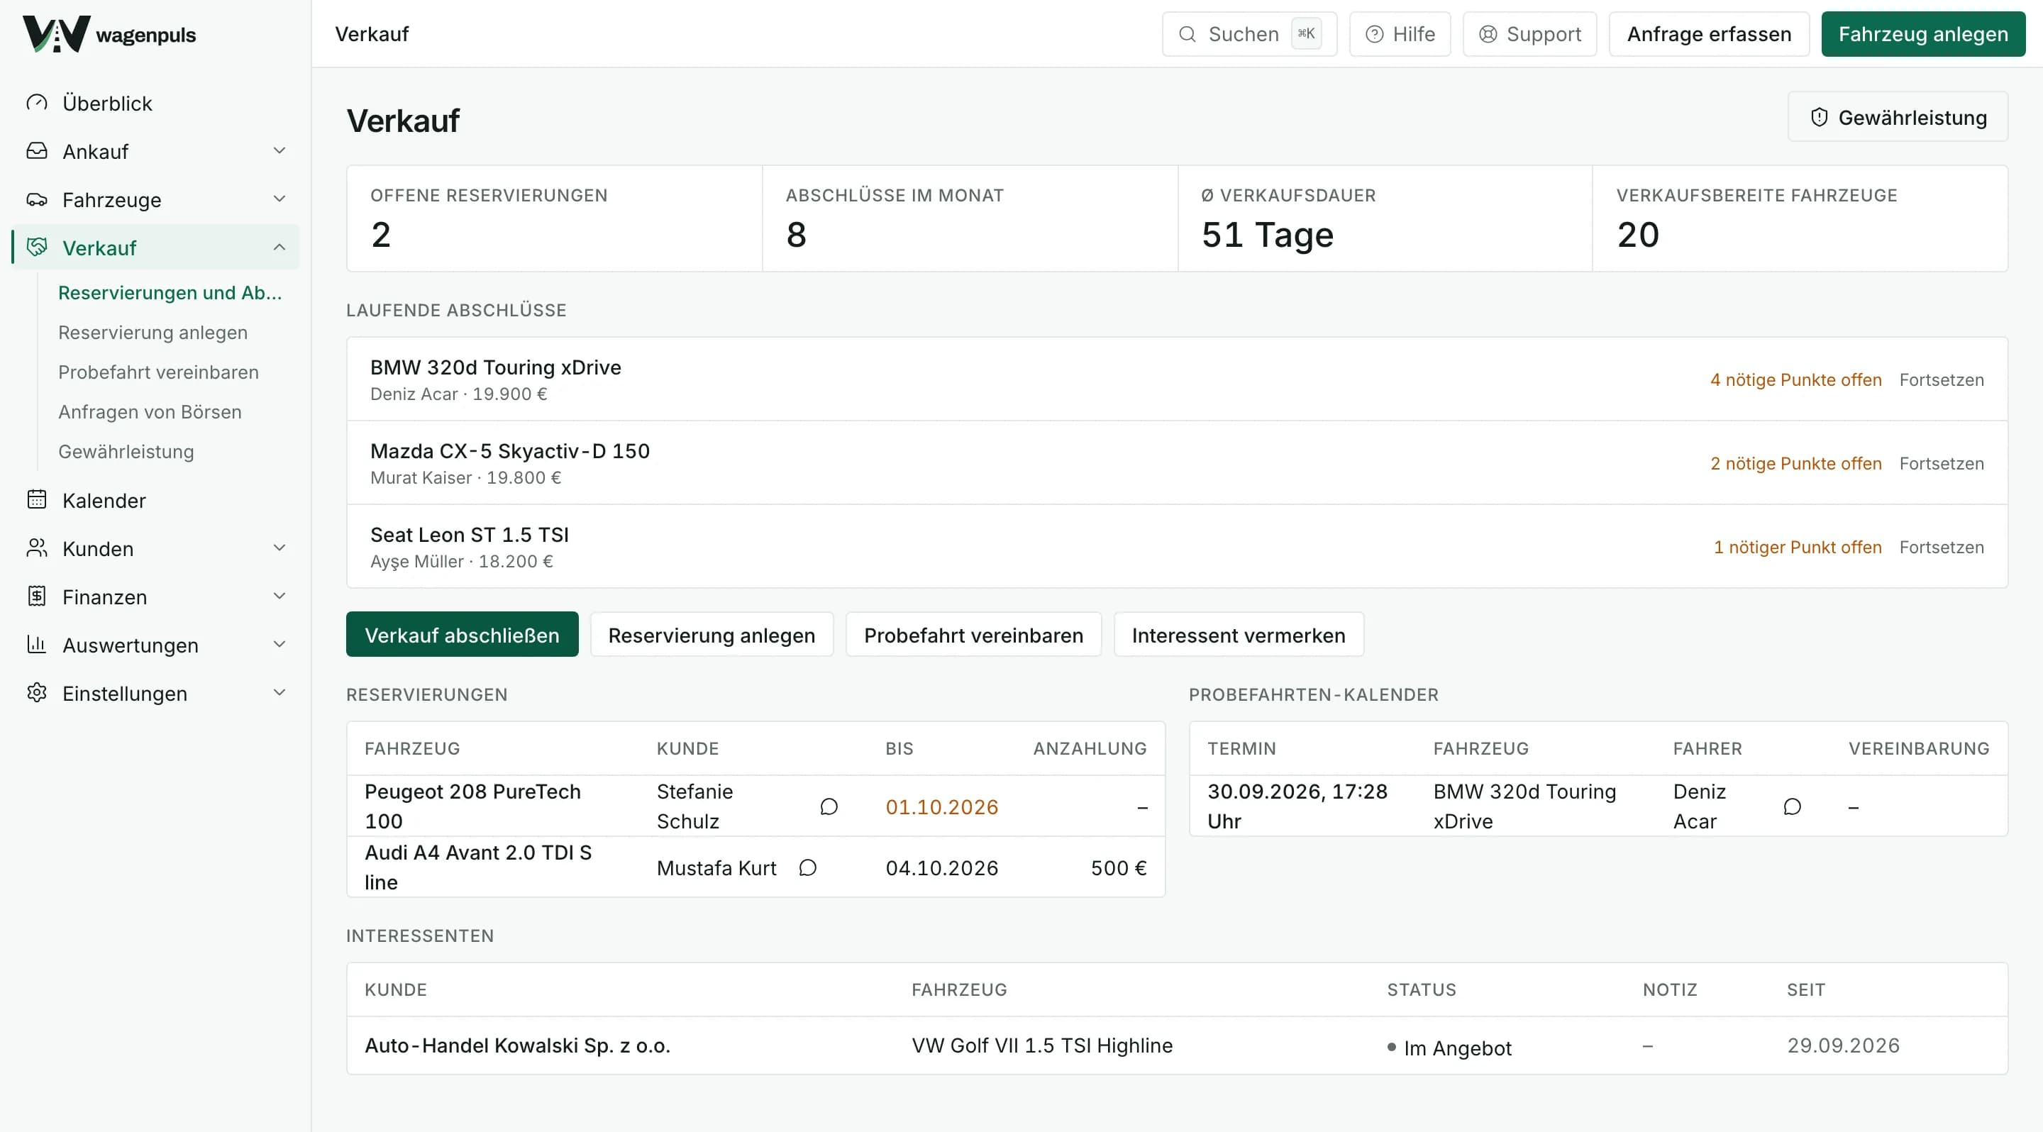
Task: Click the Fahrzeug anlegen button
Action: [x=1923, y=34]
